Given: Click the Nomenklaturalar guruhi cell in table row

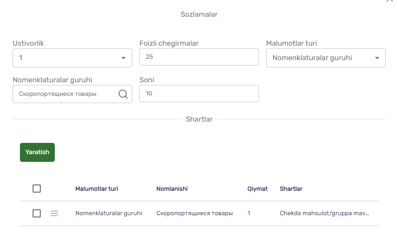Looking at the screenshot, I should click(x=109, y=213).
